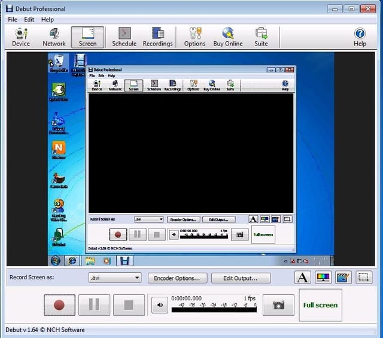Image resolution: width=383 pixels, height=338 pixels.
Task: Open the File menu
Action: tap(13, 20)
